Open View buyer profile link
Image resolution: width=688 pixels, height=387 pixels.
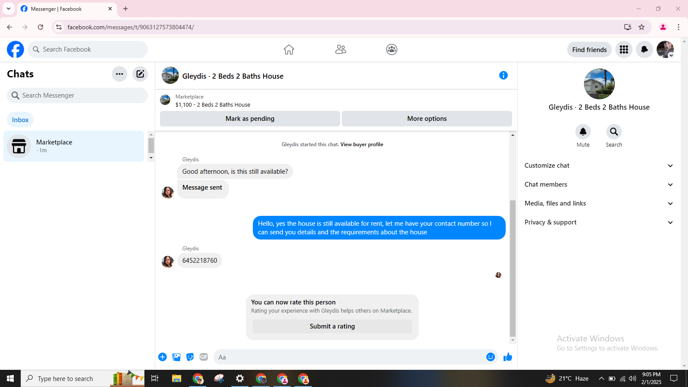pyautogui.click(x=362, y=144)
